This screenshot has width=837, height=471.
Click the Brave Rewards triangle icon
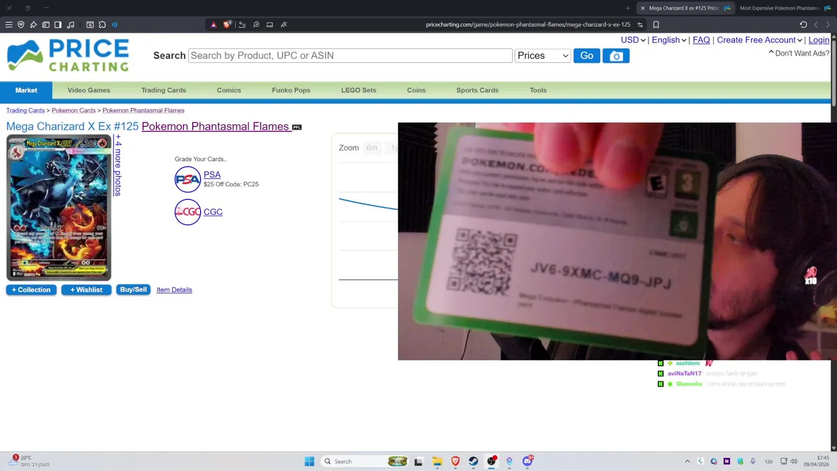[x=213, y=25]
